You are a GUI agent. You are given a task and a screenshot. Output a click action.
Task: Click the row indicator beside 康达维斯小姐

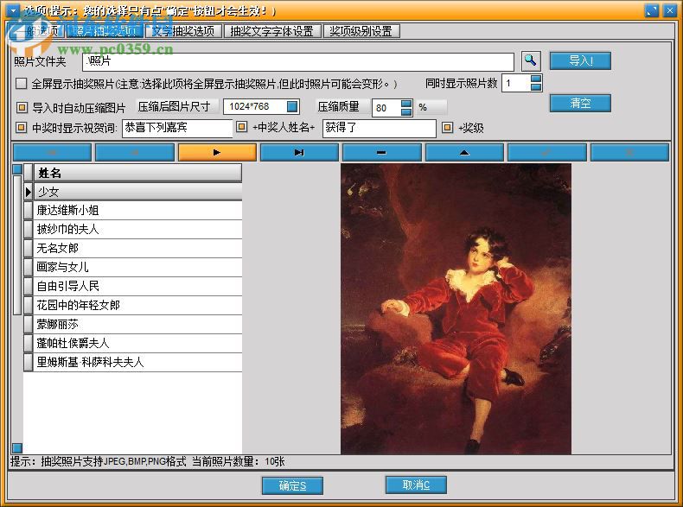[x=29, y=210]
